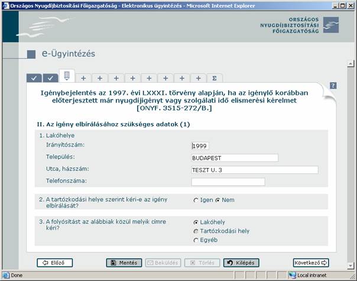Click the Mentés save button
Image resolution: width=357 pixels, height=281 pixels.
(124, 263)
